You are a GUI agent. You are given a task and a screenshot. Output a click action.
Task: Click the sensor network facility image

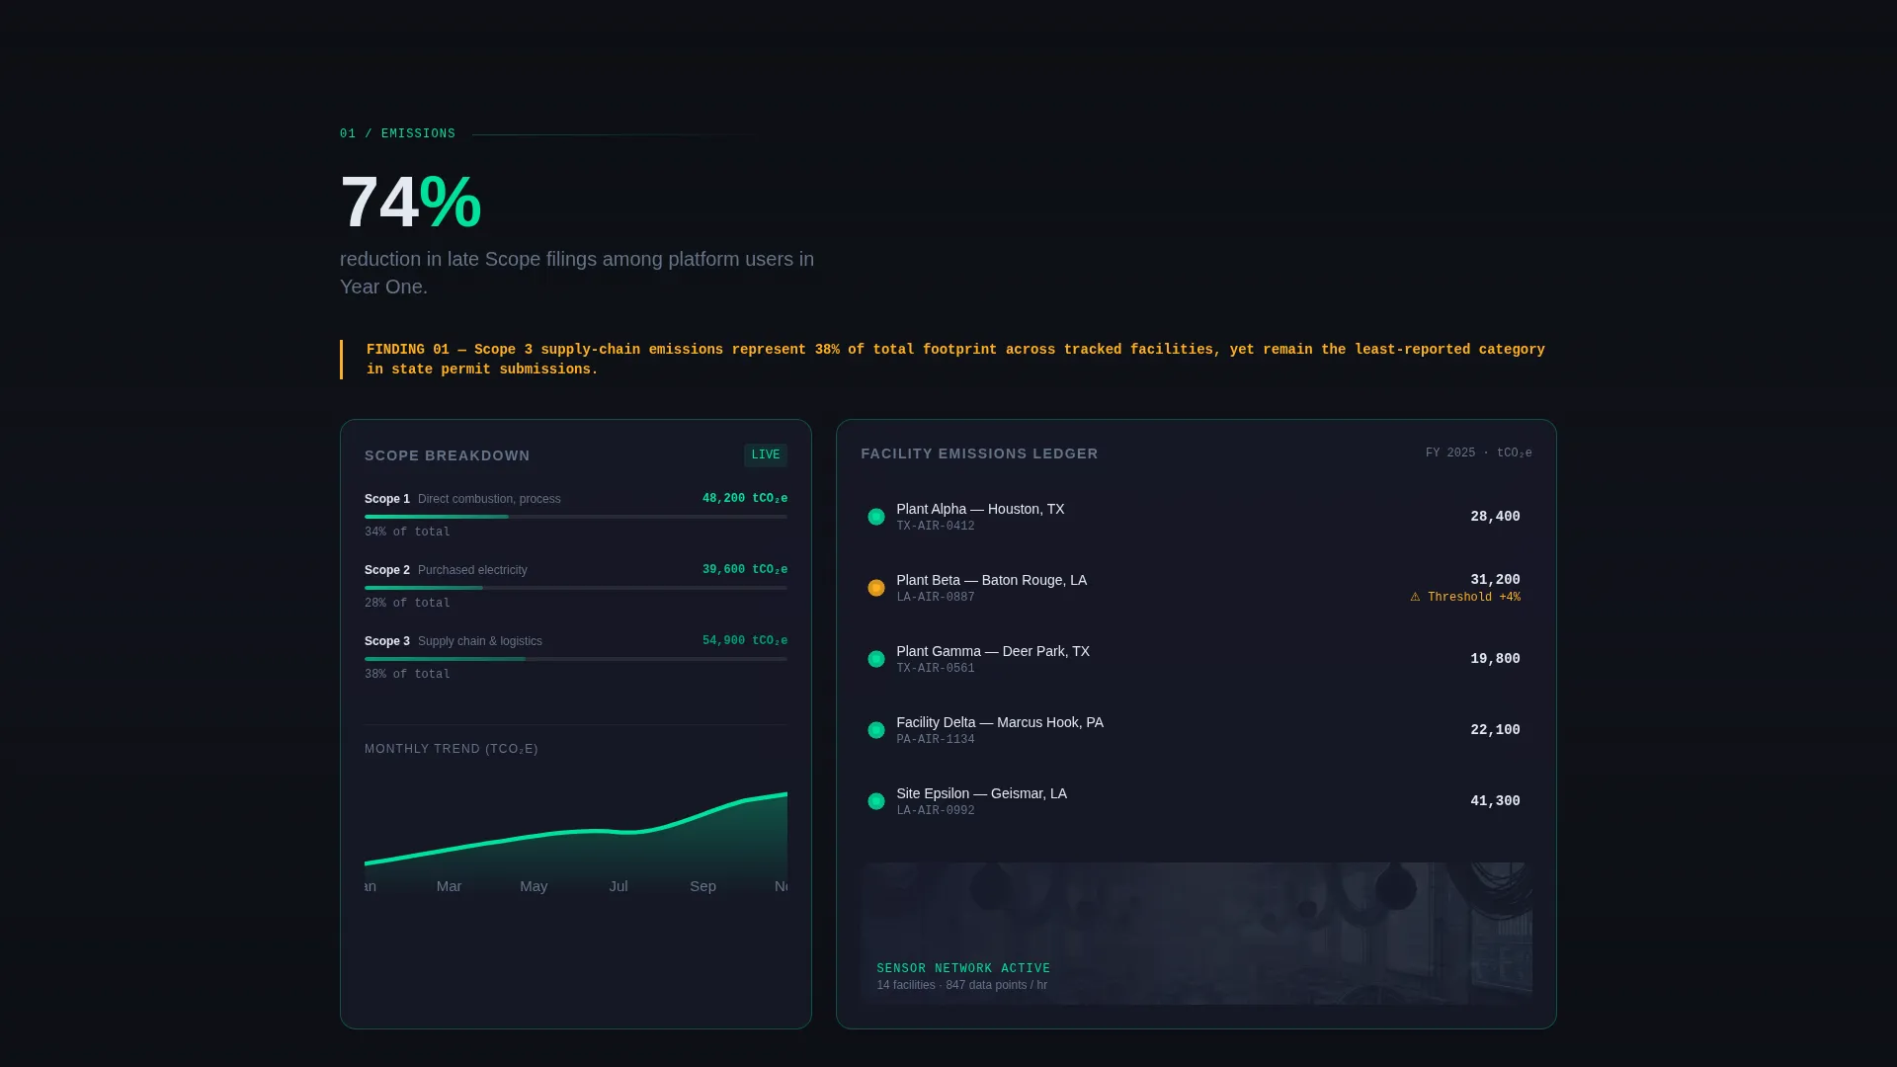(x=1196, y=934)
